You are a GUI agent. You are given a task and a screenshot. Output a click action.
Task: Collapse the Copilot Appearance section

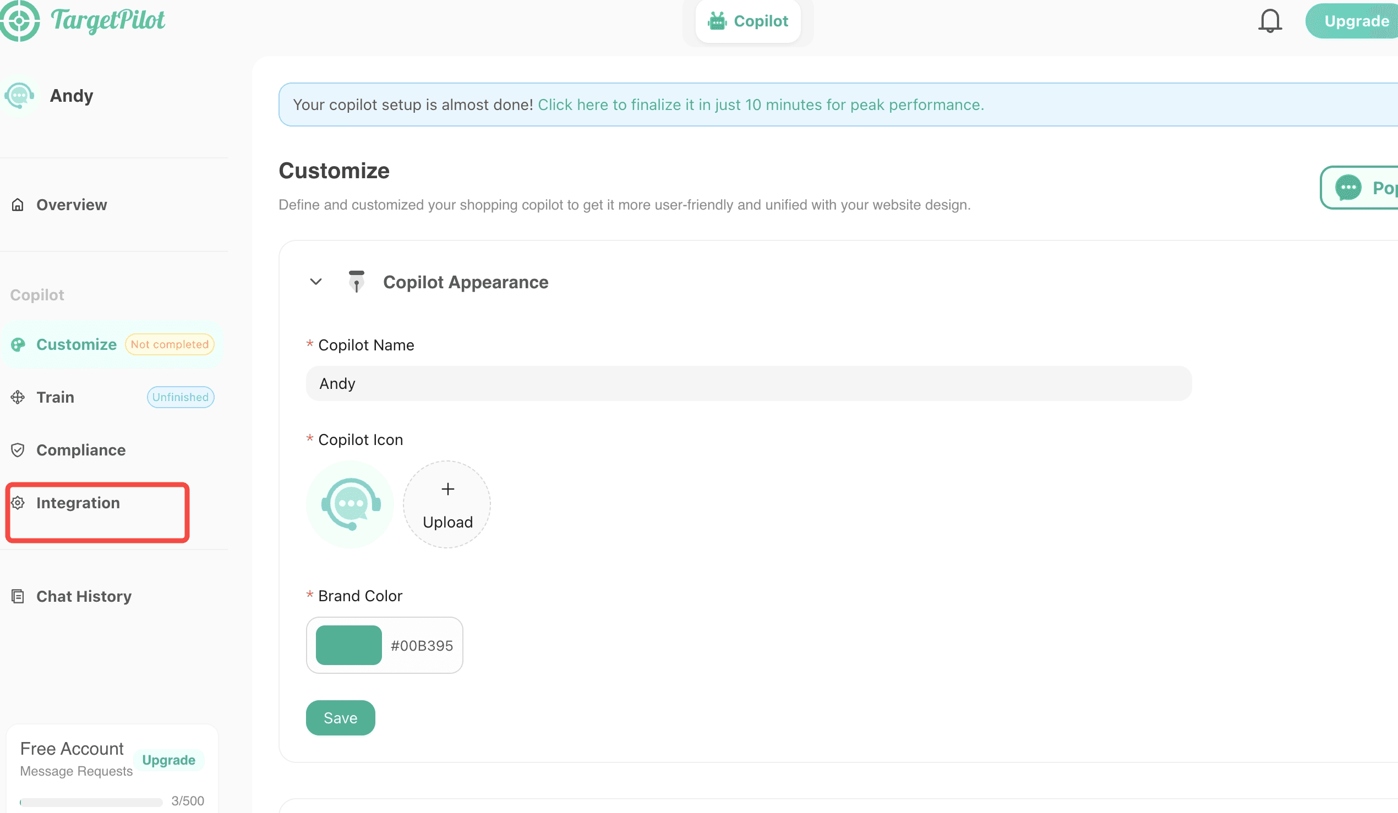coord(316,282)
